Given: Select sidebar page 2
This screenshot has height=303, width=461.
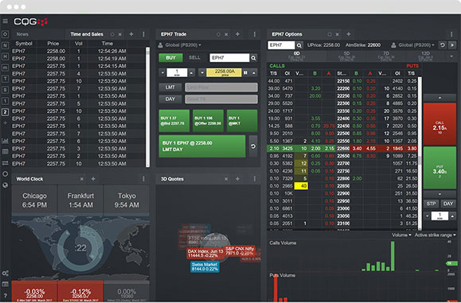Looking at the screenshot, I should pos(5,112).
